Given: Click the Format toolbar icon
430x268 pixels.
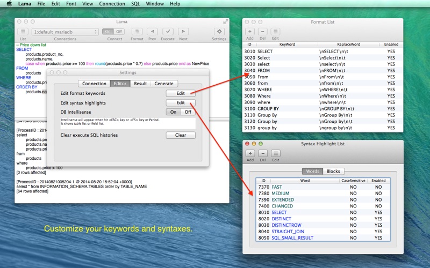Looking at the screenshot, I should [137, 32].
